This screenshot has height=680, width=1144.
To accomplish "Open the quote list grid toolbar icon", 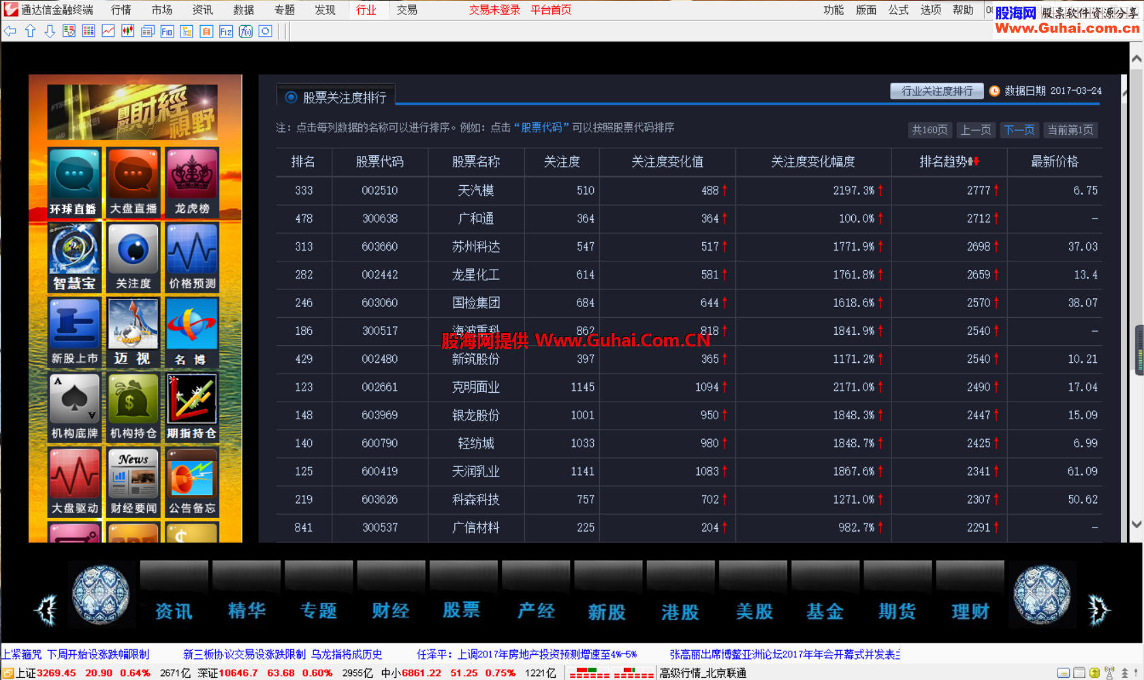I will pyautogui.click(x=89, y=31).
